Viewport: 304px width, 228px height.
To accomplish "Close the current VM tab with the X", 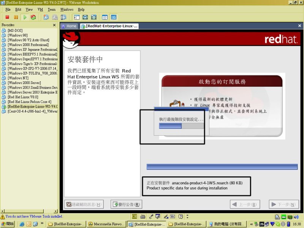I will coord(299,26).
